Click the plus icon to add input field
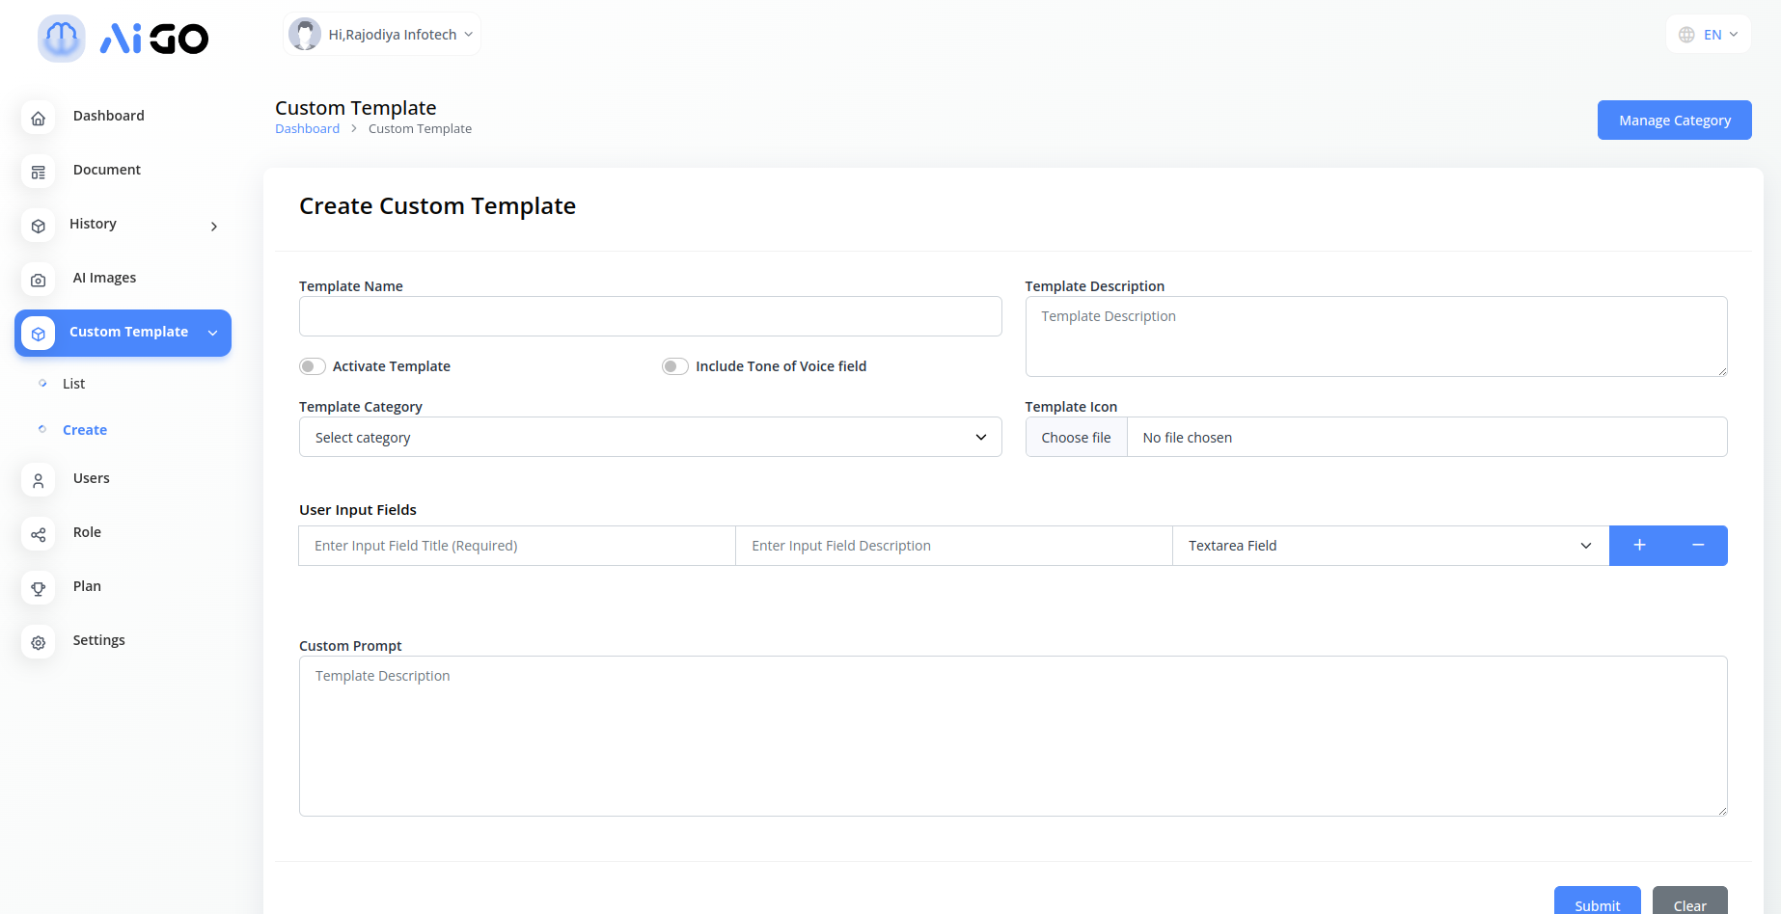Screen dimensions: 1781x914 1639,546
